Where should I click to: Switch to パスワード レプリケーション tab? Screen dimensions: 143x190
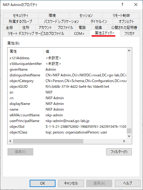61,21
